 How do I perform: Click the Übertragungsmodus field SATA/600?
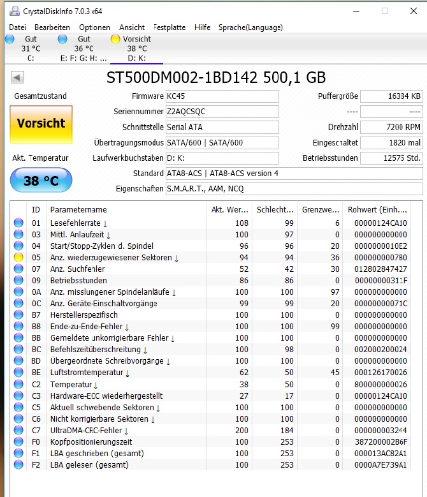click(222, 143)
